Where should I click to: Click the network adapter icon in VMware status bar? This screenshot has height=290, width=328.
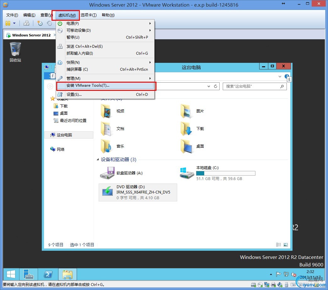(267, 285)
